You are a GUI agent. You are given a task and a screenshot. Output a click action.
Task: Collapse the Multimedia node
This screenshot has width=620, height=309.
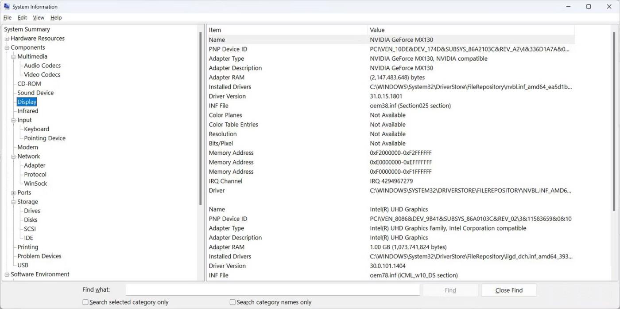(x=13, y=57)
